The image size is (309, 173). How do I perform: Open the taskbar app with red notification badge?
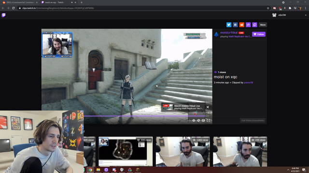point(114,170)
